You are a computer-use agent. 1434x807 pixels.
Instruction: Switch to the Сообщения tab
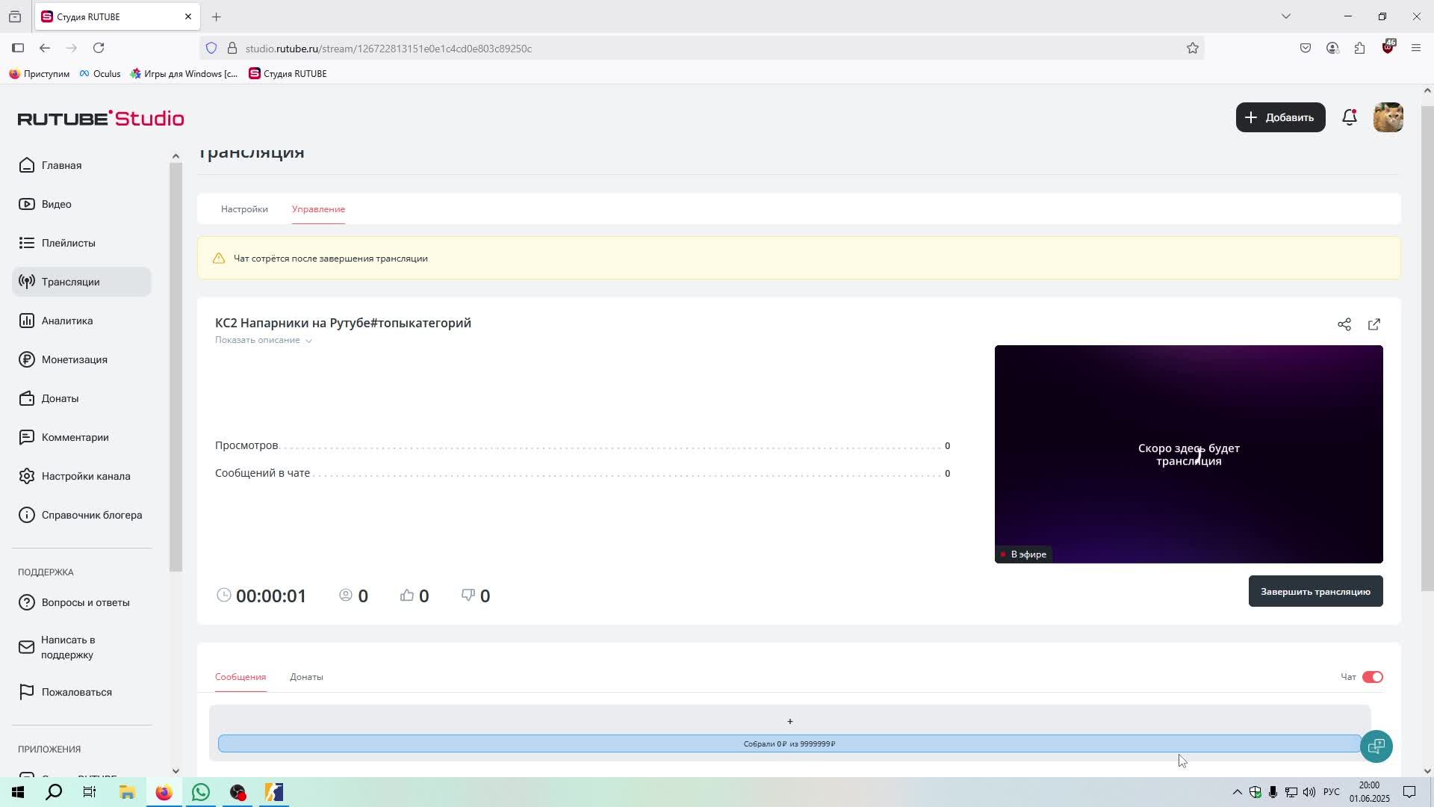(x=240, y=677)
